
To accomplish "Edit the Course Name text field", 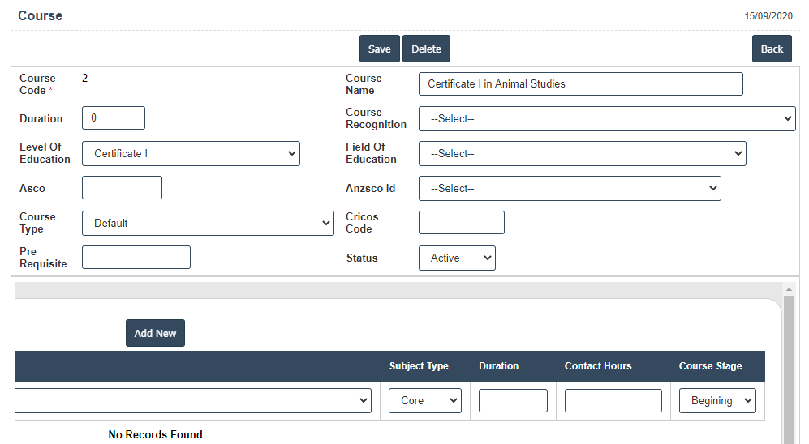I will pyautogui.click(x=580, y=84).
